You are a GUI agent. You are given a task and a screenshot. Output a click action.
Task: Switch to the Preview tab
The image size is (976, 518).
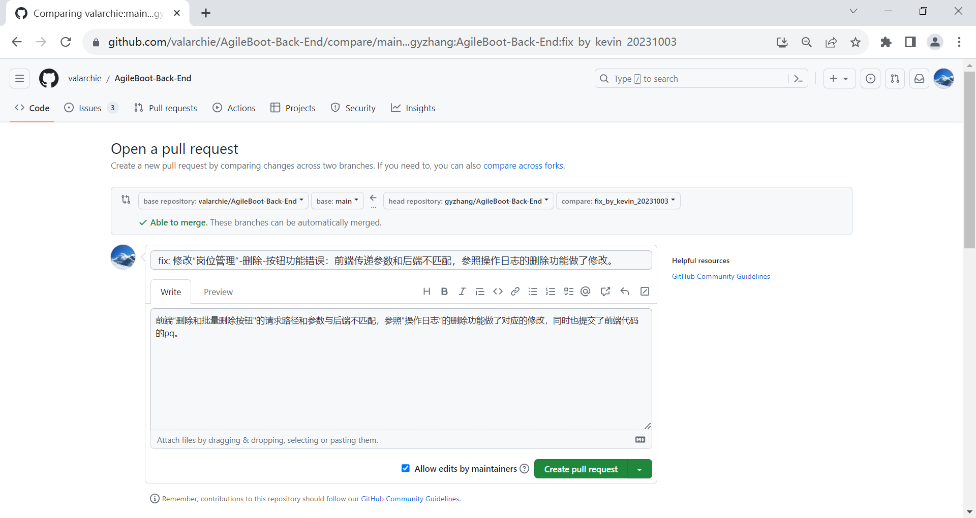218,292
